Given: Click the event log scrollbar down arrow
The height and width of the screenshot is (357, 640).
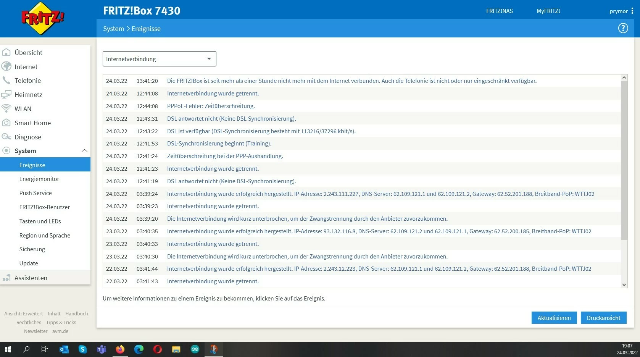Looking at the screenshot, I should pyautogui.click(x=624, y=284).
